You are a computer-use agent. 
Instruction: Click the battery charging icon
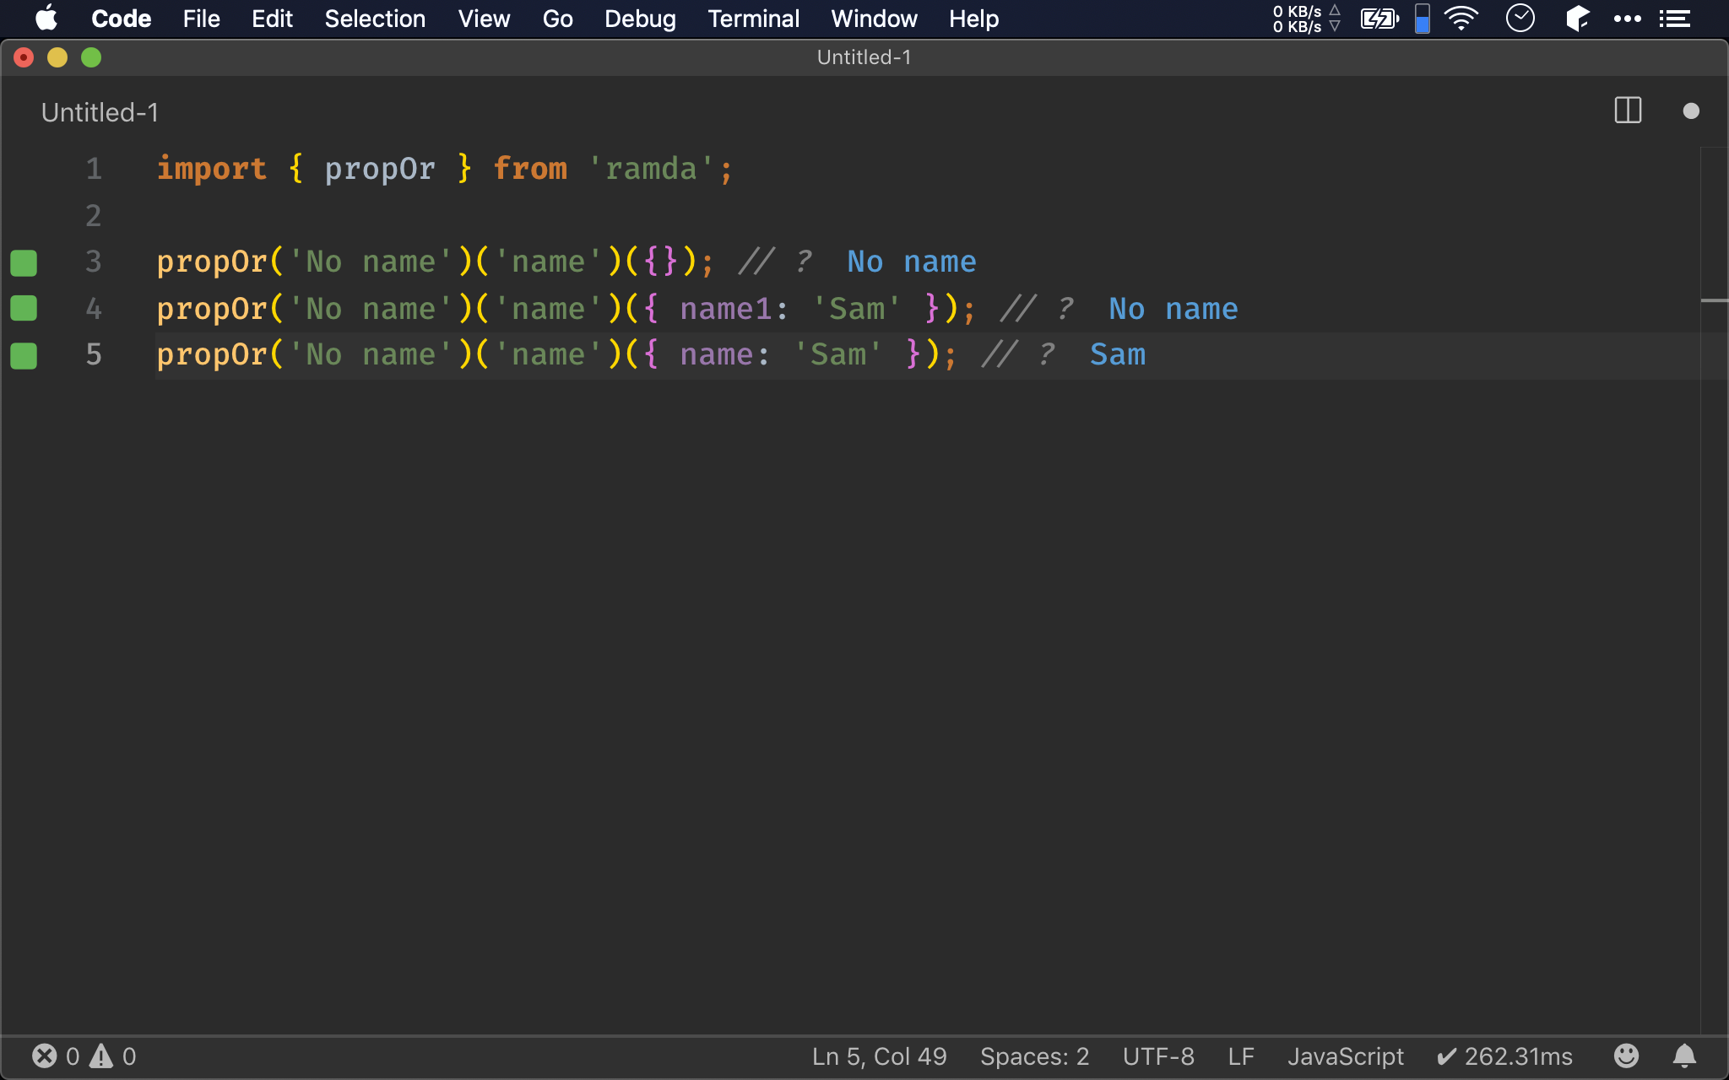pos(1379,19)
